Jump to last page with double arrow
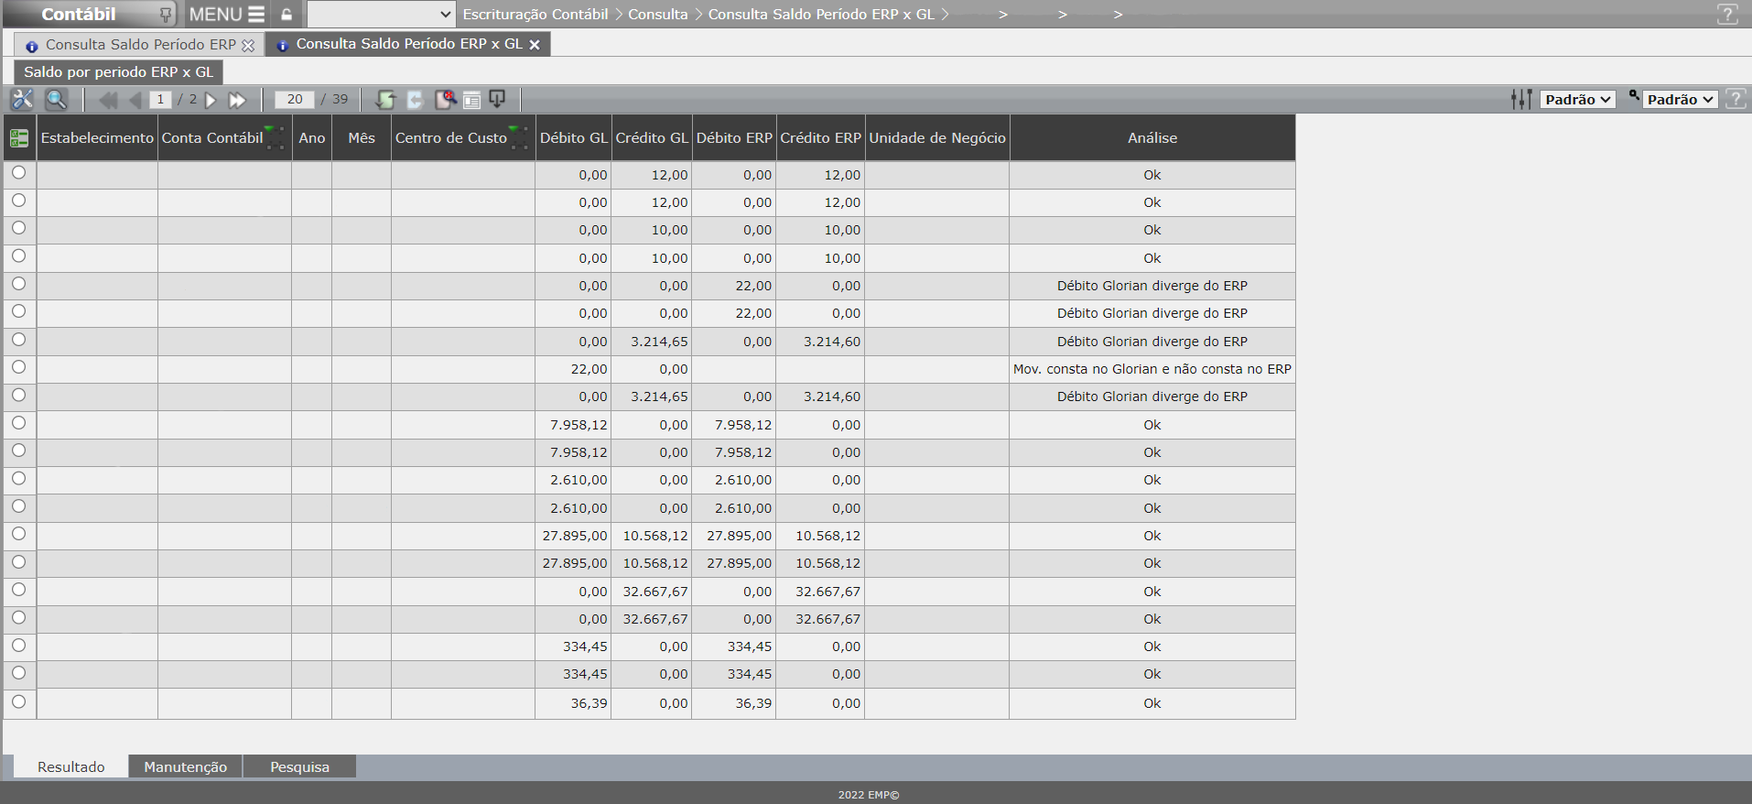The image size is (1752, 804). (237, 100)
